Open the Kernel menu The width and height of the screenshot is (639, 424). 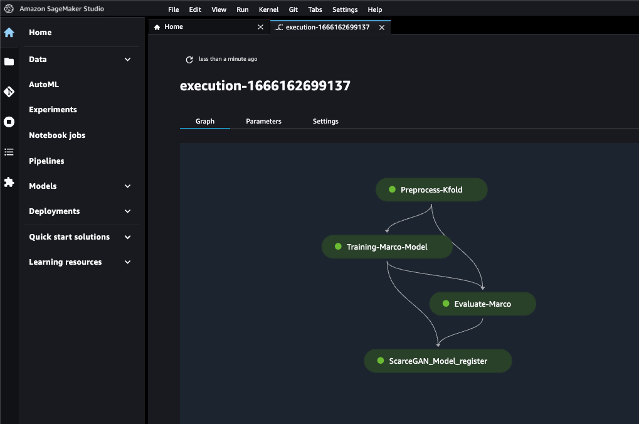point(268,9)
